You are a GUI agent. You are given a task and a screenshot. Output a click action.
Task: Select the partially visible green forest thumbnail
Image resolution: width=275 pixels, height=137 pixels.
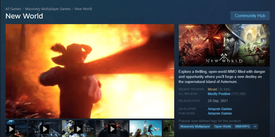[168, 129]
